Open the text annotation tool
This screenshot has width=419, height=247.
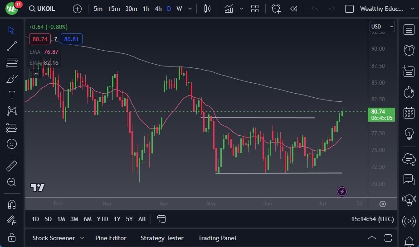(x=12, y=95)
